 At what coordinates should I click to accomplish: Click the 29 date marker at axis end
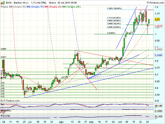[x=147, y=122]
